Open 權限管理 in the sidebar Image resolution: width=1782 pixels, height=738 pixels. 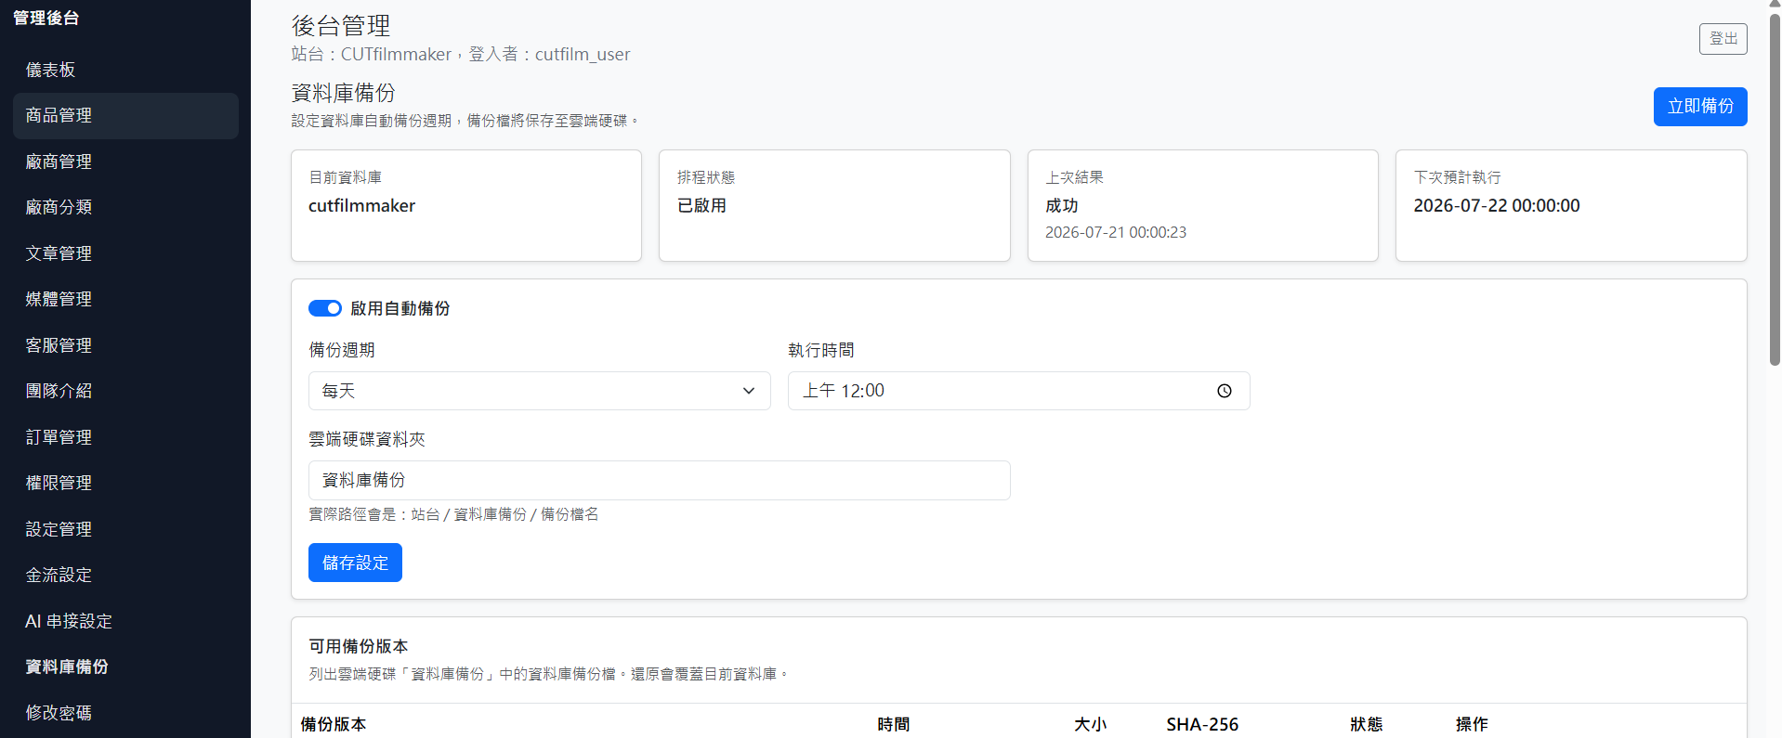tap(125, 483)
